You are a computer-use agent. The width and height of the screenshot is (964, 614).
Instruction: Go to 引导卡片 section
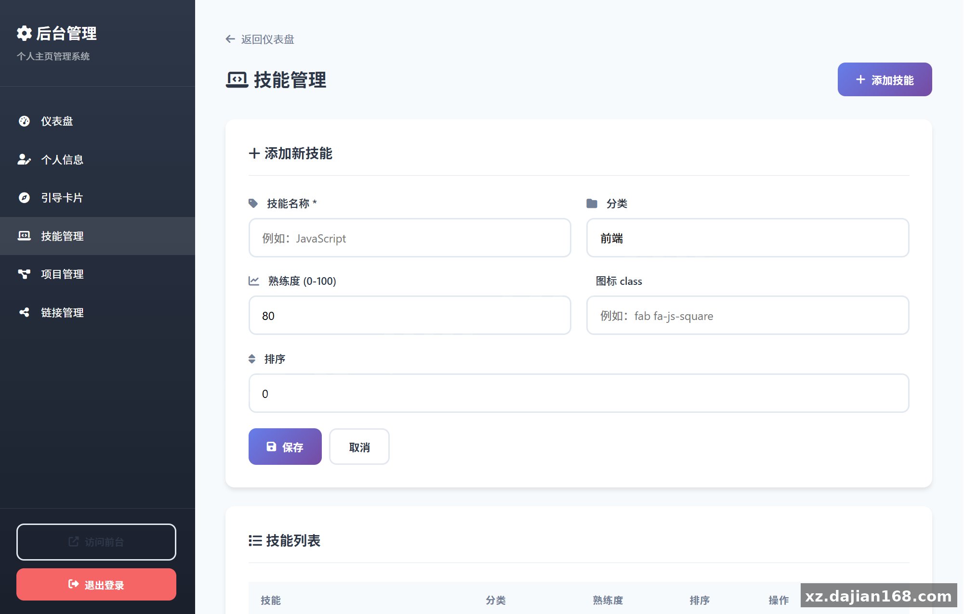(x=97, y=198)
